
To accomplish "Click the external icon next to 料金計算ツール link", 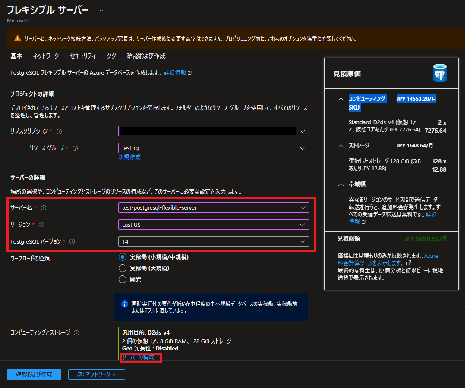I will pyautogui.click(x=408, y=263).
